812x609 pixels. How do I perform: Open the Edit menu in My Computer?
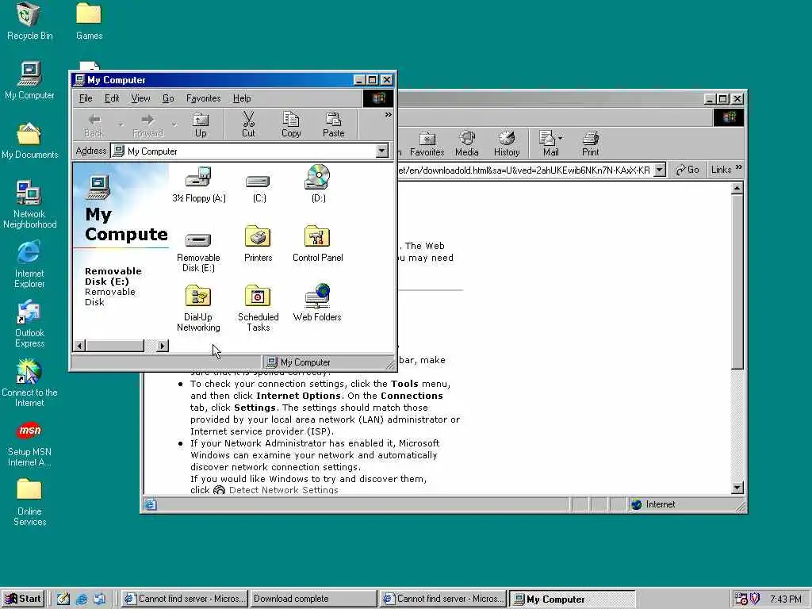point(111,98)
